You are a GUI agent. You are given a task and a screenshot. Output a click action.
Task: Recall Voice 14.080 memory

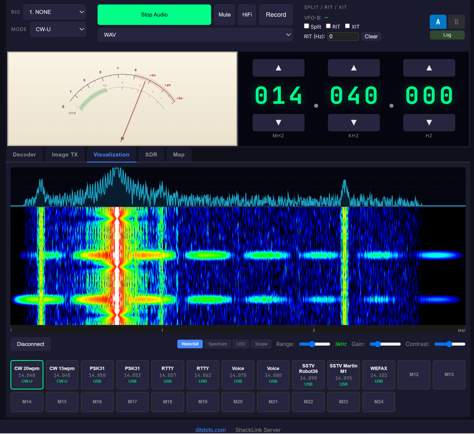(273, 375)
